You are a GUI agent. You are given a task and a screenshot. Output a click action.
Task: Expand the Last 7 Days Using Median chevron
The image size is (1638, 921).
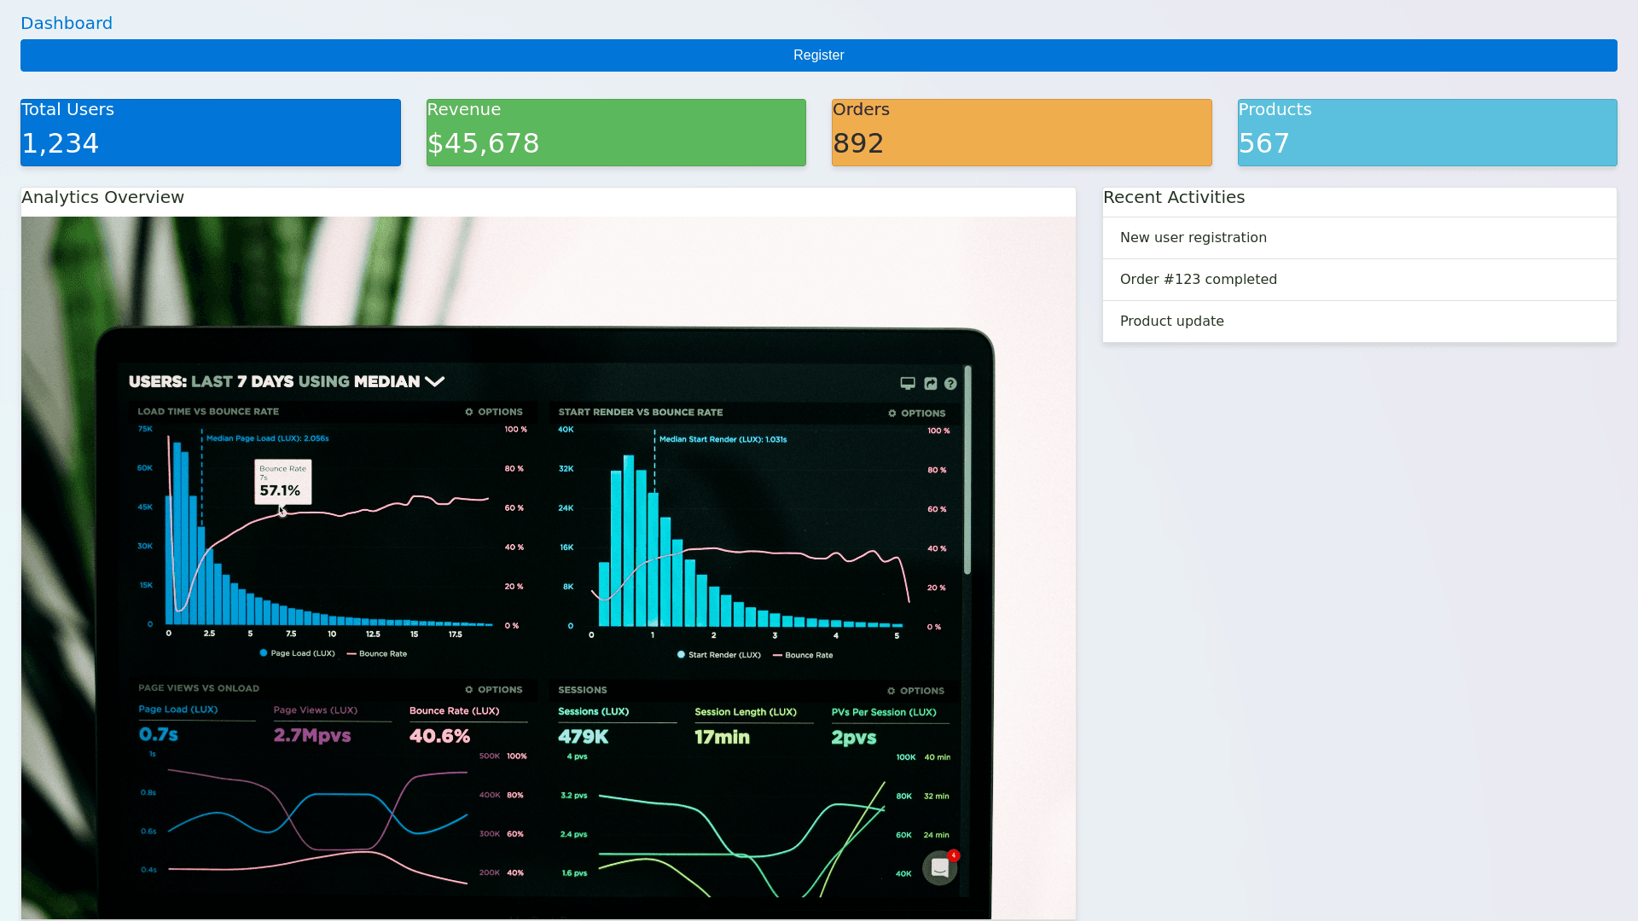(x=435, y=381)
